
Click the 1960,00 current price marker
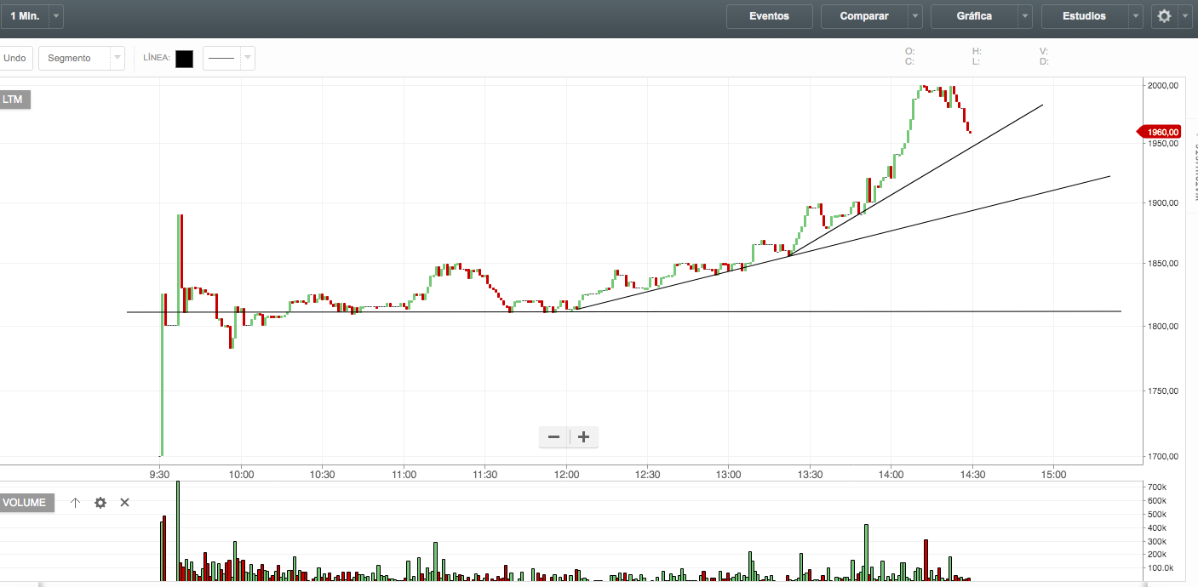pos(1161,132)
